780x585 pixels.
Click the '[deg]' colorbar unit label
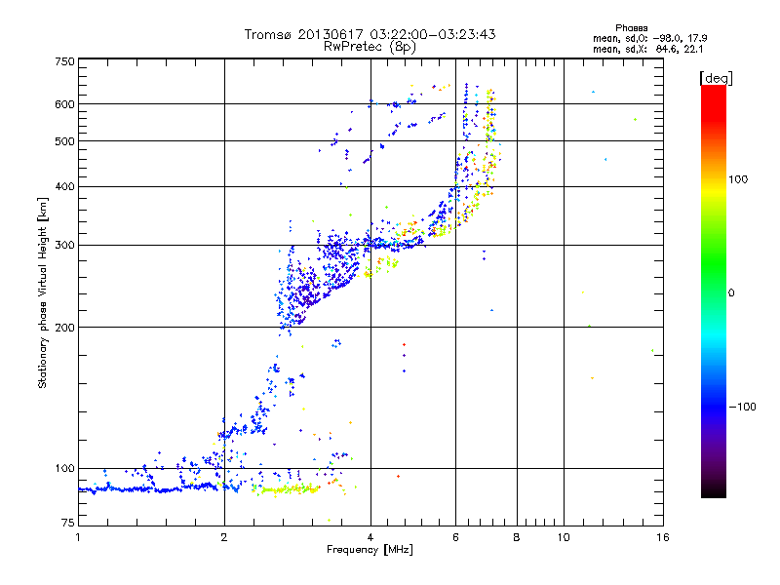(x=716, y=78)
